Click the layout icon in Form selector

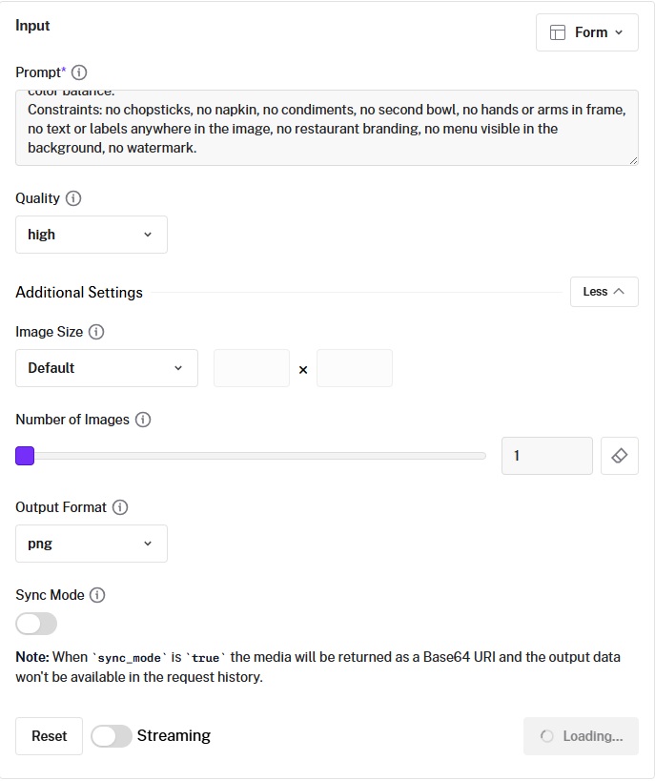pyautogui.click(x=558, y=32)
